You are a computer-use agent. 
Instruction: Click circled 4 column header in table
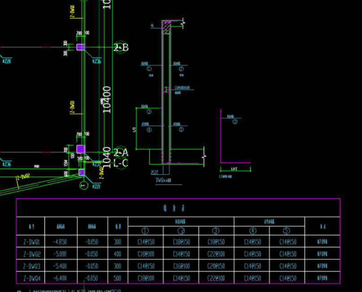click(x=253, y=231)
